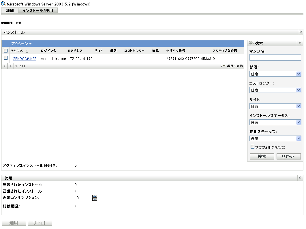This screenshot has height=229, width=306.
Task: Go to previous page arrow in list
Action: pos(5,66)
